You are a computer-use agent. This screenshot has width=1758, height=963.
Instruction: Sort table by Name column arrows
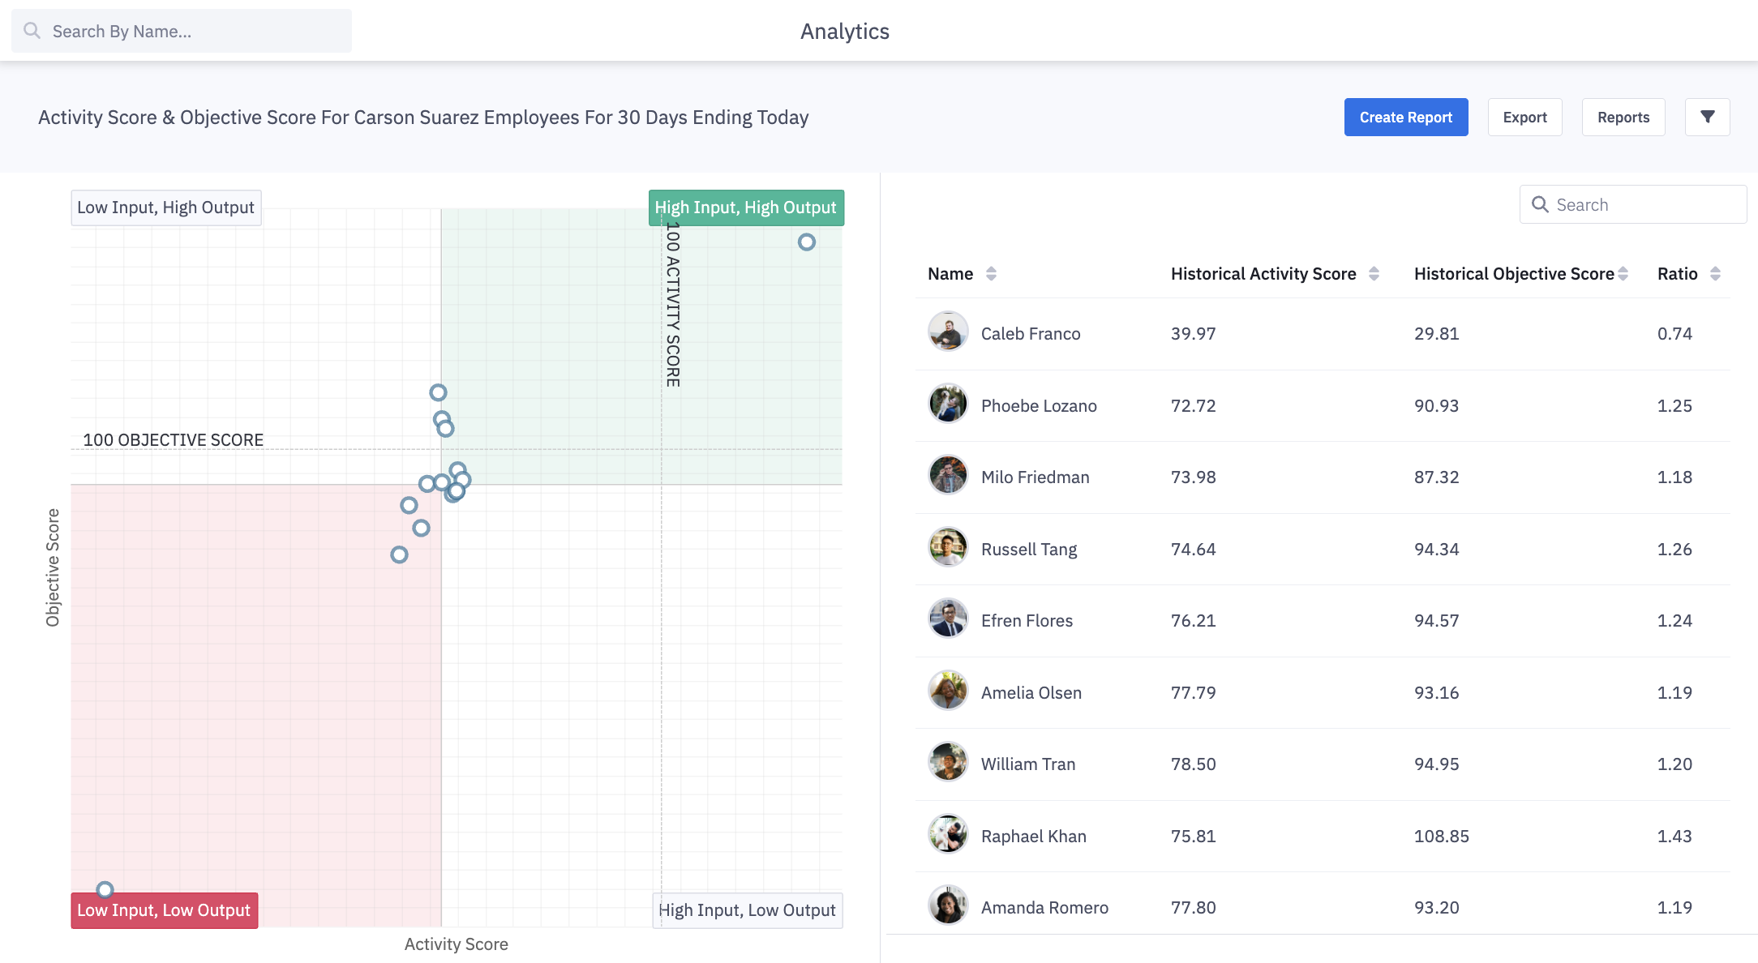pos(991,274)
